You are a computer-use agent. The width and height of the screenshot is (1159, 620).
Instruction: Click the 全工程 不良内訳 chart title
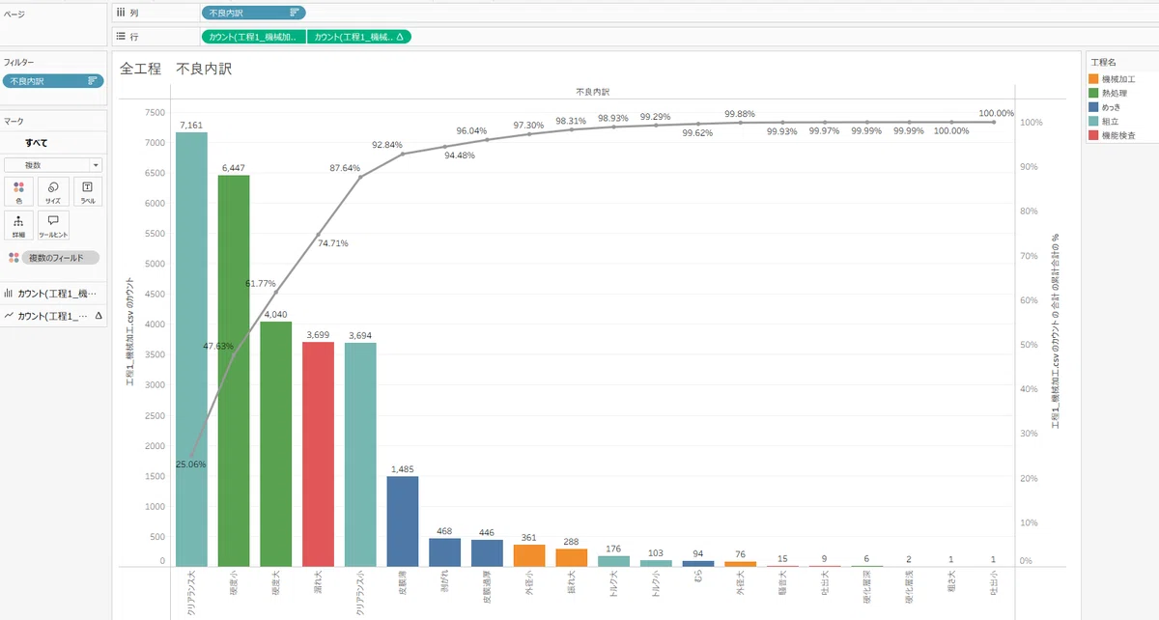click(x=176, y=70)
